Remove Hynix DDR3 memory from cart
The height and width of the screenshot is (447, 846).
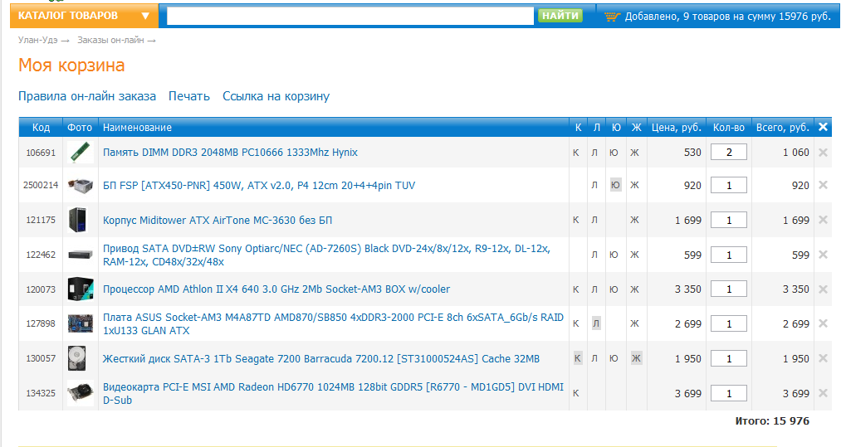click(823, 153)
